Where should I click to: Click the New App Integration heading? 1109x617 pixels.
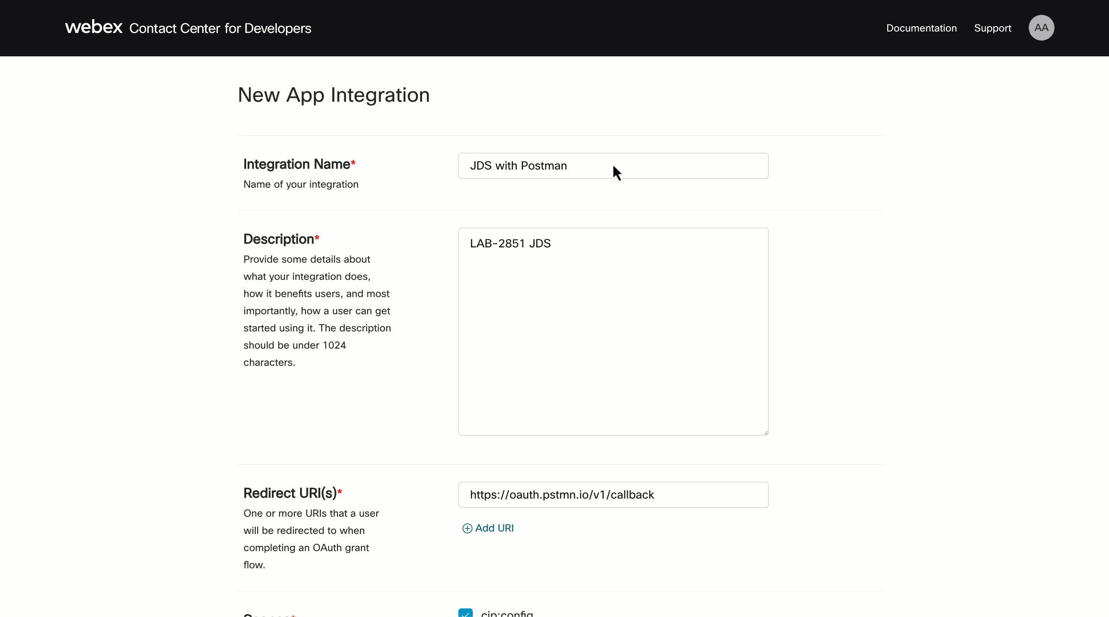334,95
